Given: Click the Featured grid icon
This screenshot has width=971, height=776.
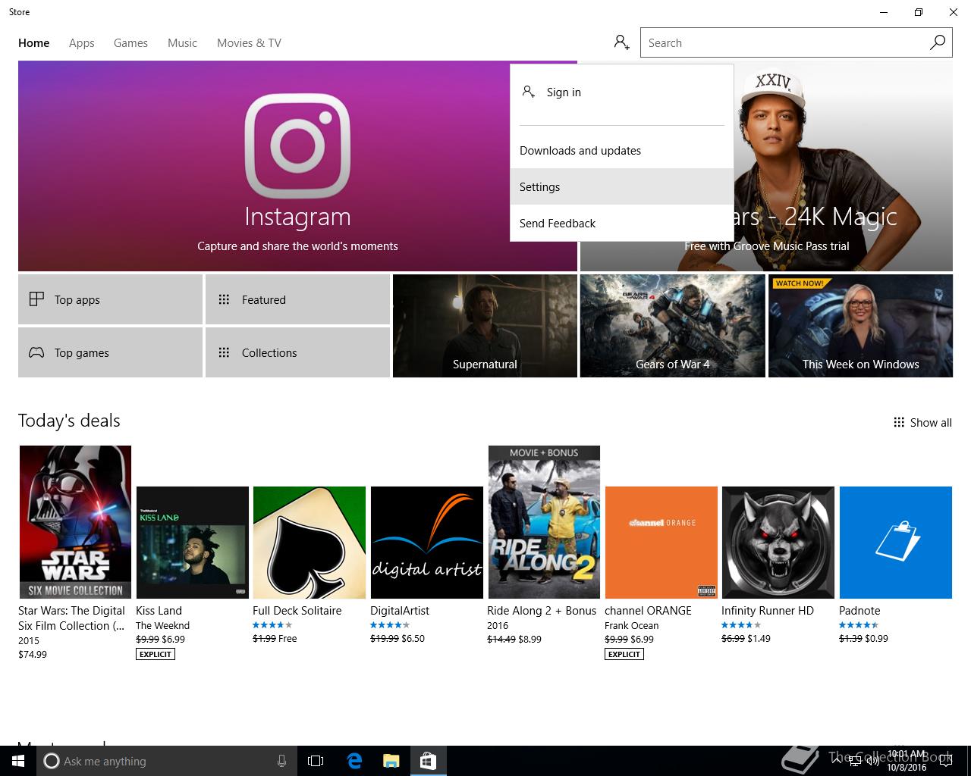Looking at the screenshot, I should [x=224, y=299].
